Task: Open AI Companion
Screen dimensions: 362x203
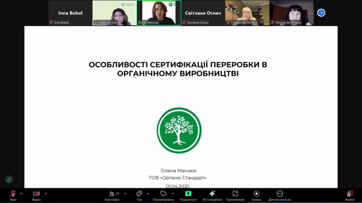Action: 212,194
